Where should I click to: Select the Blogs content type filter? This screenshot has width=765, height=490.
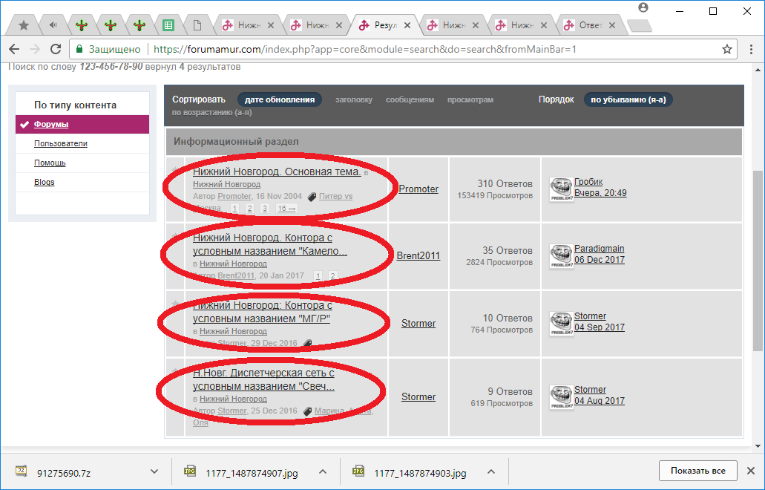click(44, 182)
